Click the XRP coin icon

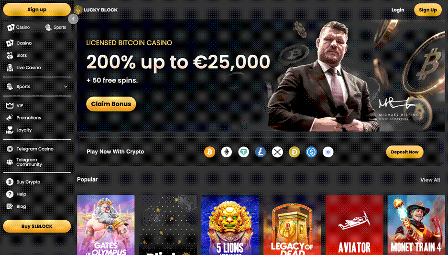tap(277, 152)
